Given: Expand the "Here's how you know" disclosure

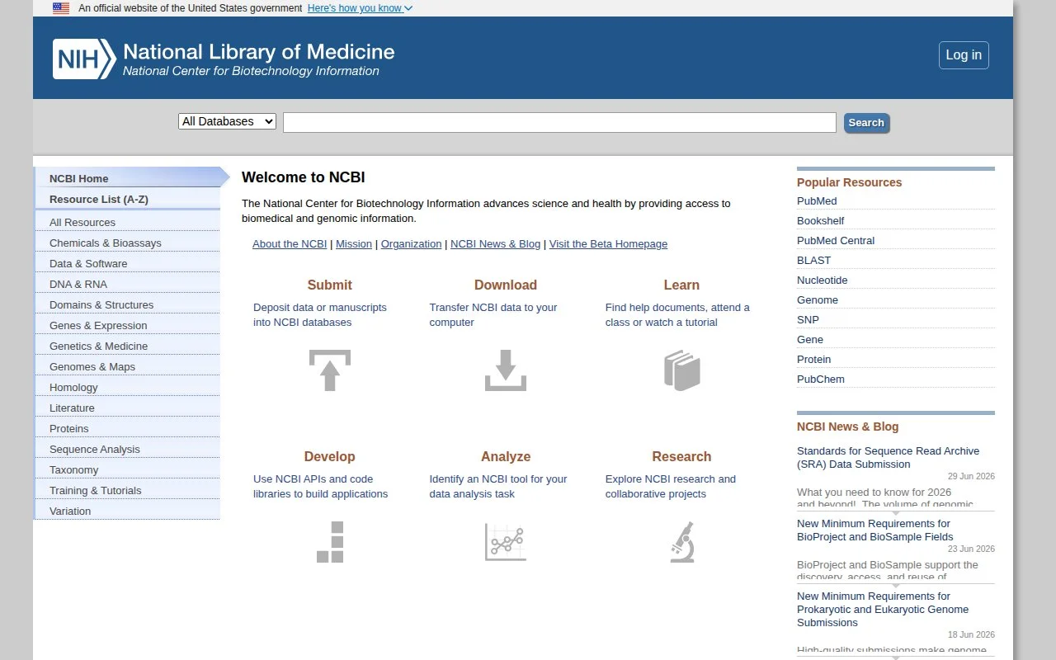Looking at the screenshot, I should (360, 8).
